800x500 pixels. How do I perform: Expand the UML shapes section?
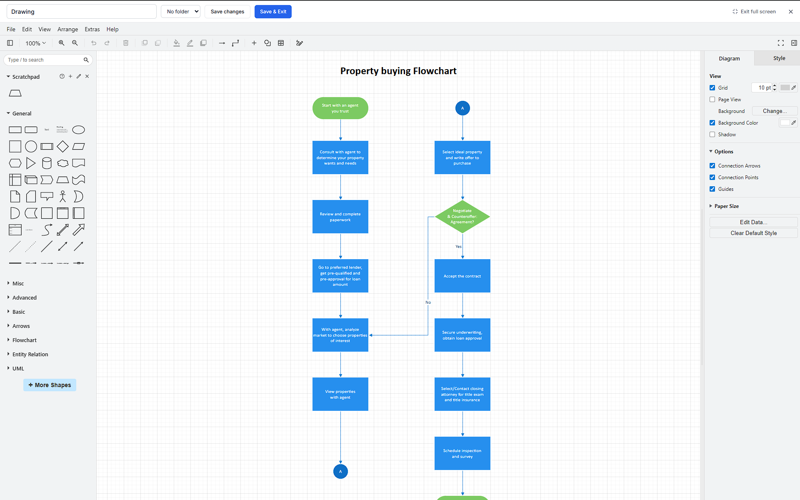[15, 368]
